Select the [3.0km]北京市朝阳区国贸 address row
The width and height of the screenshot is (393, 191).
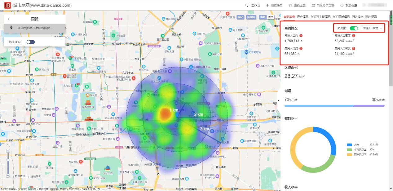click(x=35, y=28)
